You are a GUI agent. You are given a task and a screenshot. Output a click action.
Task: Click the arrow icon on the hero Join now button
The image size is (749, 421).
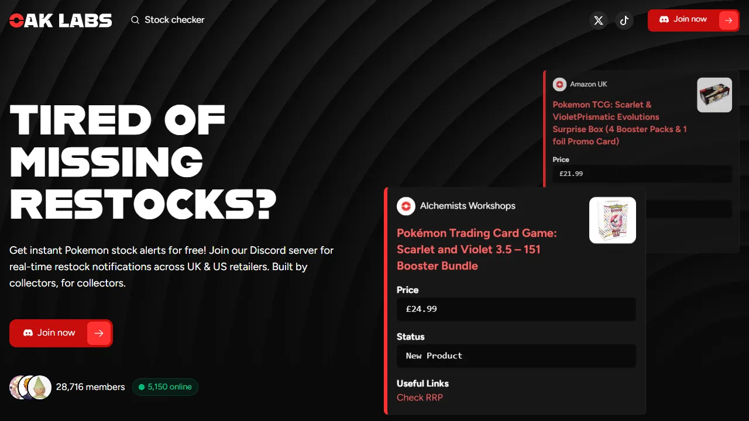coord(99,333)
